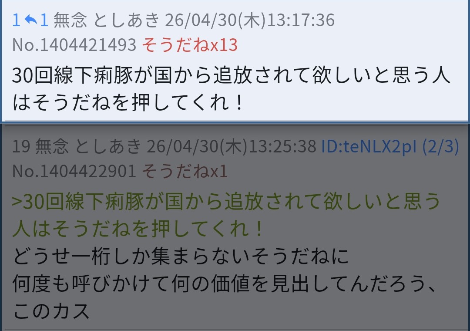Click としあき name on the first post

126,20
